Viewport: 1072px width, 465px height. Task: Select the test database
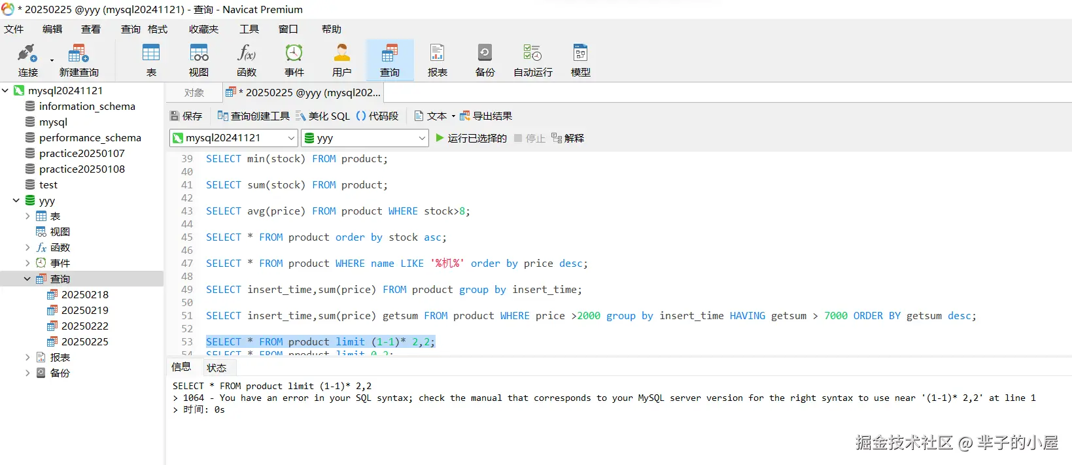[48, 184]
